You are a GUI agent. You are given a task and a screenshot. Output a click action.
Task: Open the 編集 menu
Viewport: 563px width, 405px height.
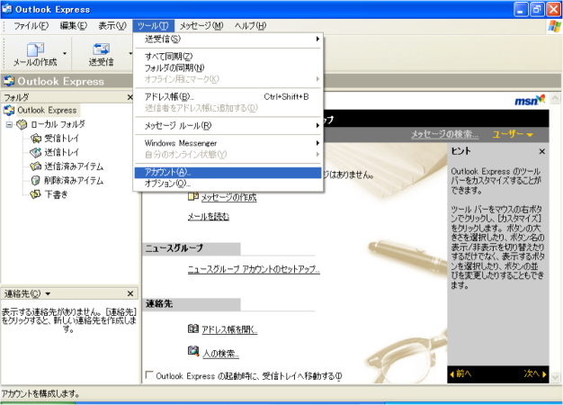click(x=73, y=26)
